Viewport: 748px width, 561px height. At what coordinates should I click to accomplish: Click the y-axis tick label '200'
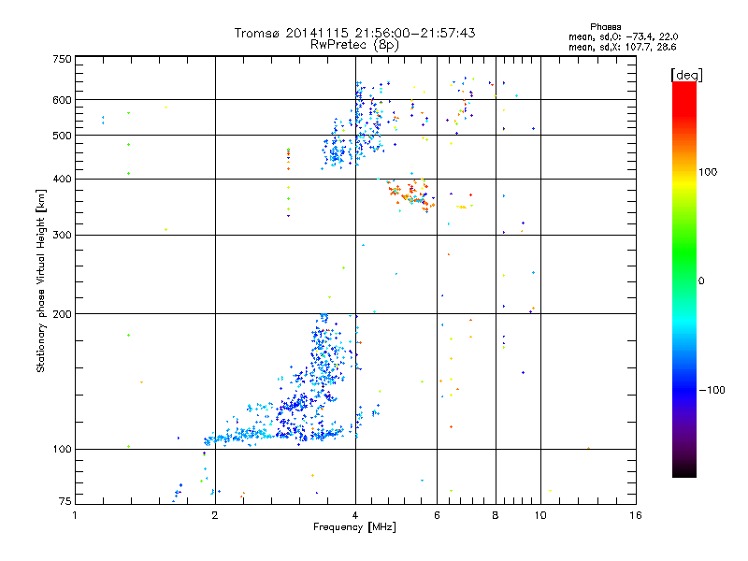62,314
